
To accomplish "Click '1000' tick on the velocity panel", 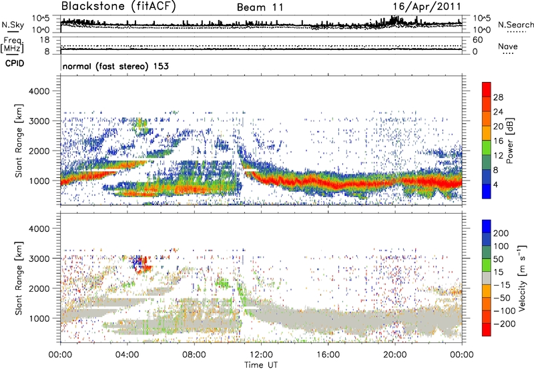I will pyautogui.click(x=39, y=318).
